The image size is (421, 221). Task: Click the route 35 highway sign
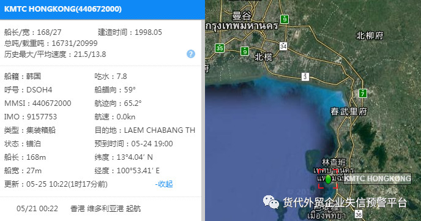point(220,48)
